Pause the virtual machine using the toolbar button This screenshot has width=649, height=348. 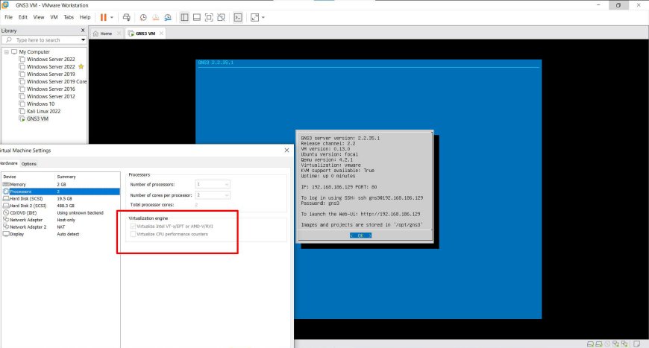pyautogui.click(x=104, y=17)
